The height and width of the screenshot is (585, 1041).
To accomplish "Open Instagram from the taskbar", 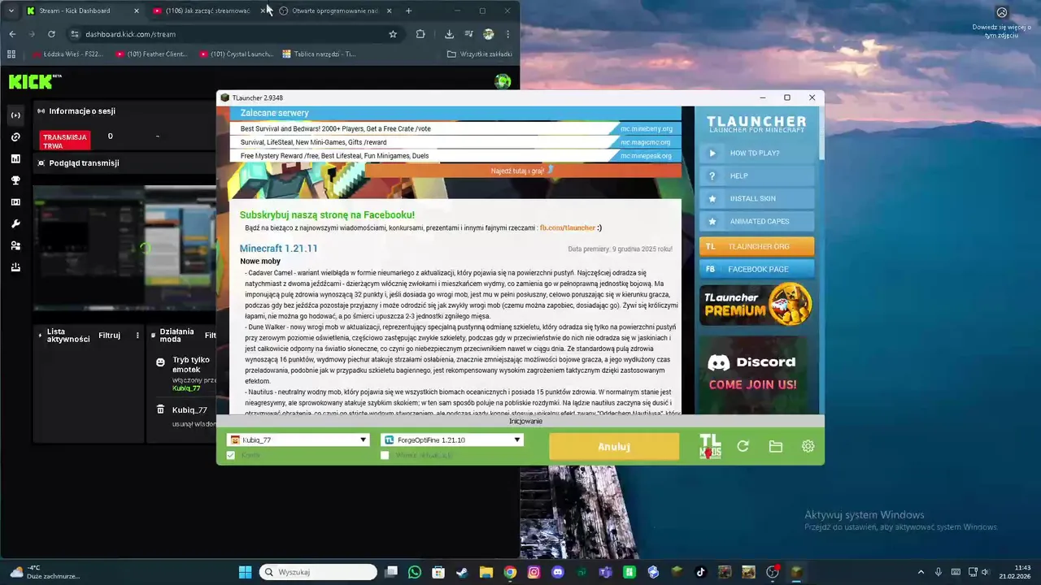I will tap(534, 572).
